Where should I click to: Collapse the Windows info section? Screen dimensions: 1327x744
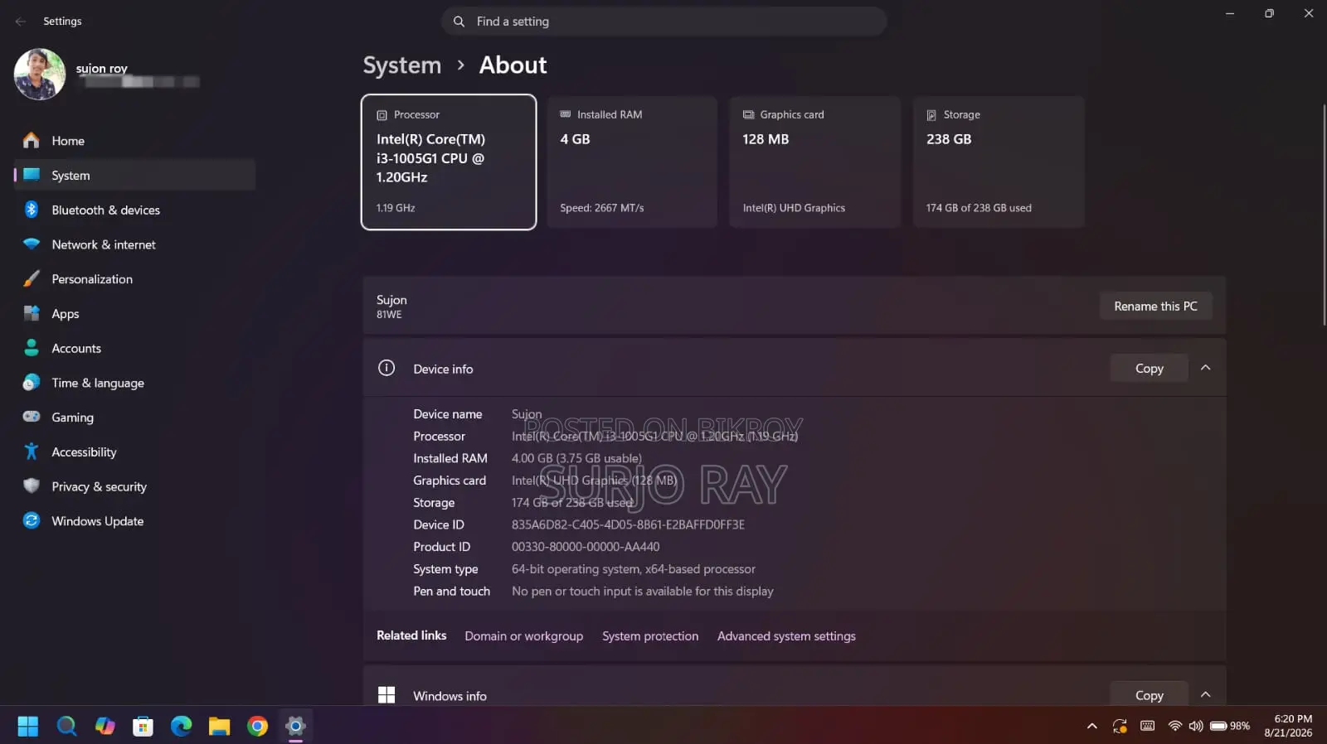[1206, 695]
